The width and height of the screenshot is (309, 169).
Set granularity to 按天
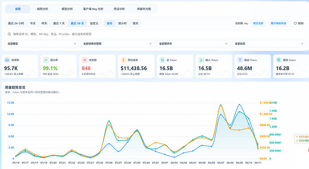coord(135,23)
